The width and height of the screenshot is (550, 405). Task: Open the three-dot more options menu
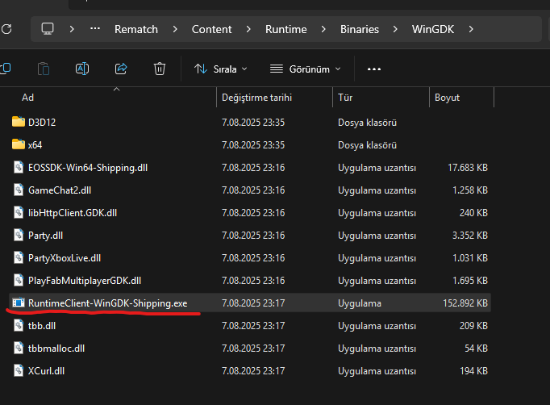tap(373, 69)
